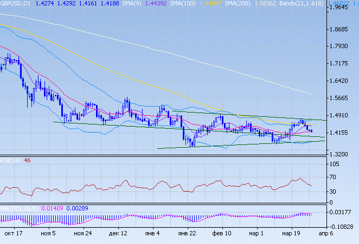Viewport: 359px width, 244px height.
Task: Click the 'апр 6' date label
Action: (325, 234)
